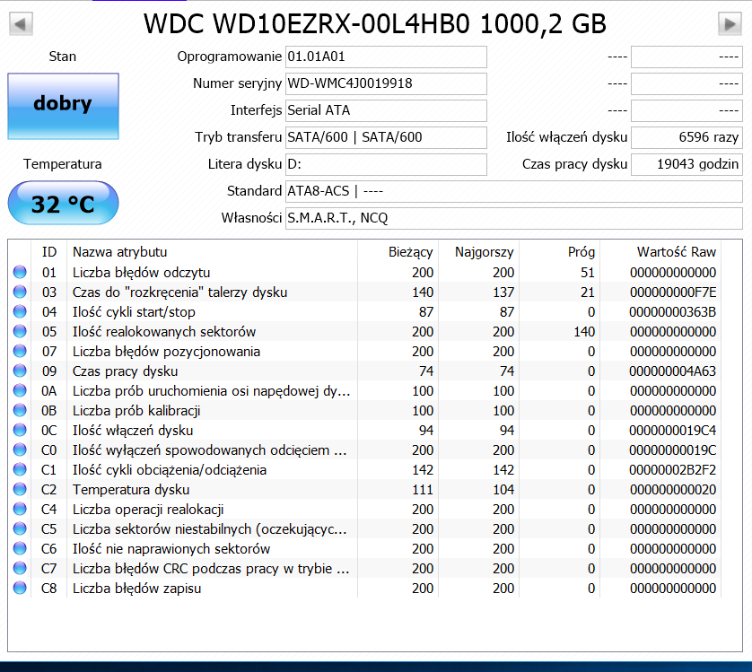Viewport: 752px width, 672px height.
Task: Select the 'Czas do "rozkręcenia" talerzy dysku' row
Action: [365, 292]
